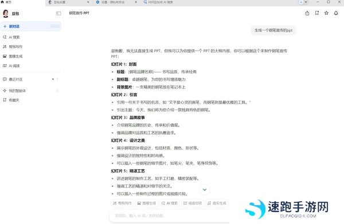This screenshot has height=224, width=344.
Task: Jump to bottom with the down-arrow button
Action: 205,190
